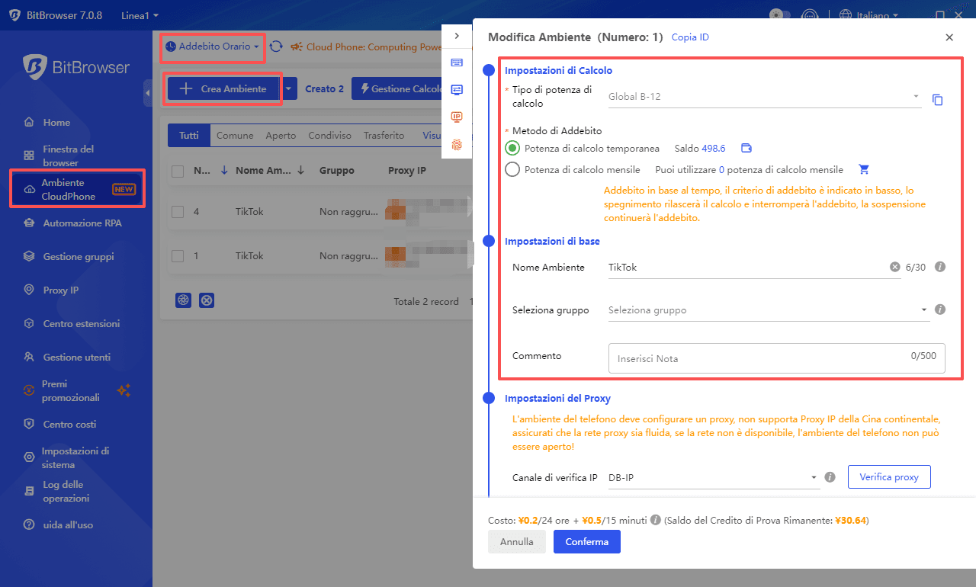Click the info icon next to Seleziona gruppo
Viewport: 976px width, 587px height.
tap(940, 310)
